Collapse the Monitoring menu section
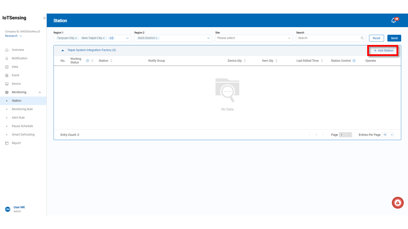The image size is (408, 229). point(40,92)
